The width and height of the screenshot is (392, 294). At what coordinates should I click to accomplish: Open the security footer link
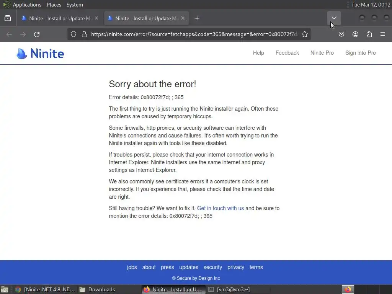pyautogui.click(x=212, y=267)
